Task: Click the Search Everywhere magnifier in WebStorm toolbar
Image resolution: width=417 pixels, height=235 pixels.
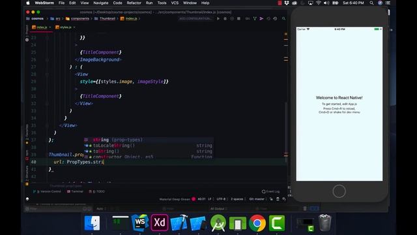Action: (x=284, y=19)
